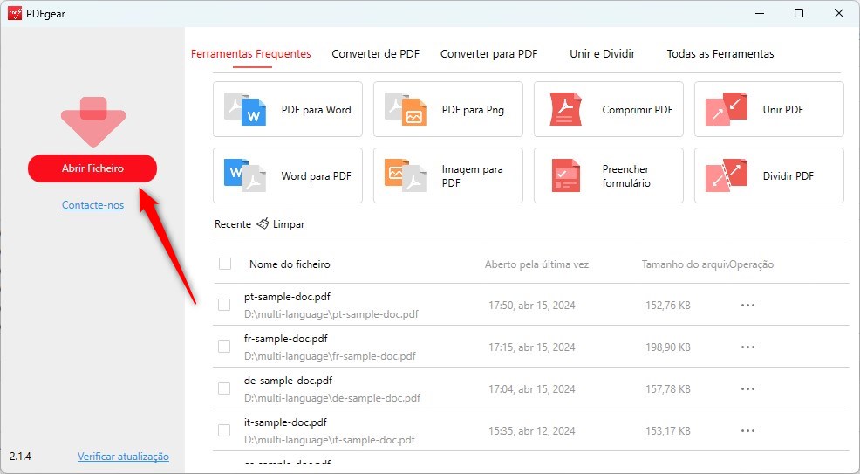
Task: Check the it-sample-doc.pdf checkbox
Action: [224, 430]
